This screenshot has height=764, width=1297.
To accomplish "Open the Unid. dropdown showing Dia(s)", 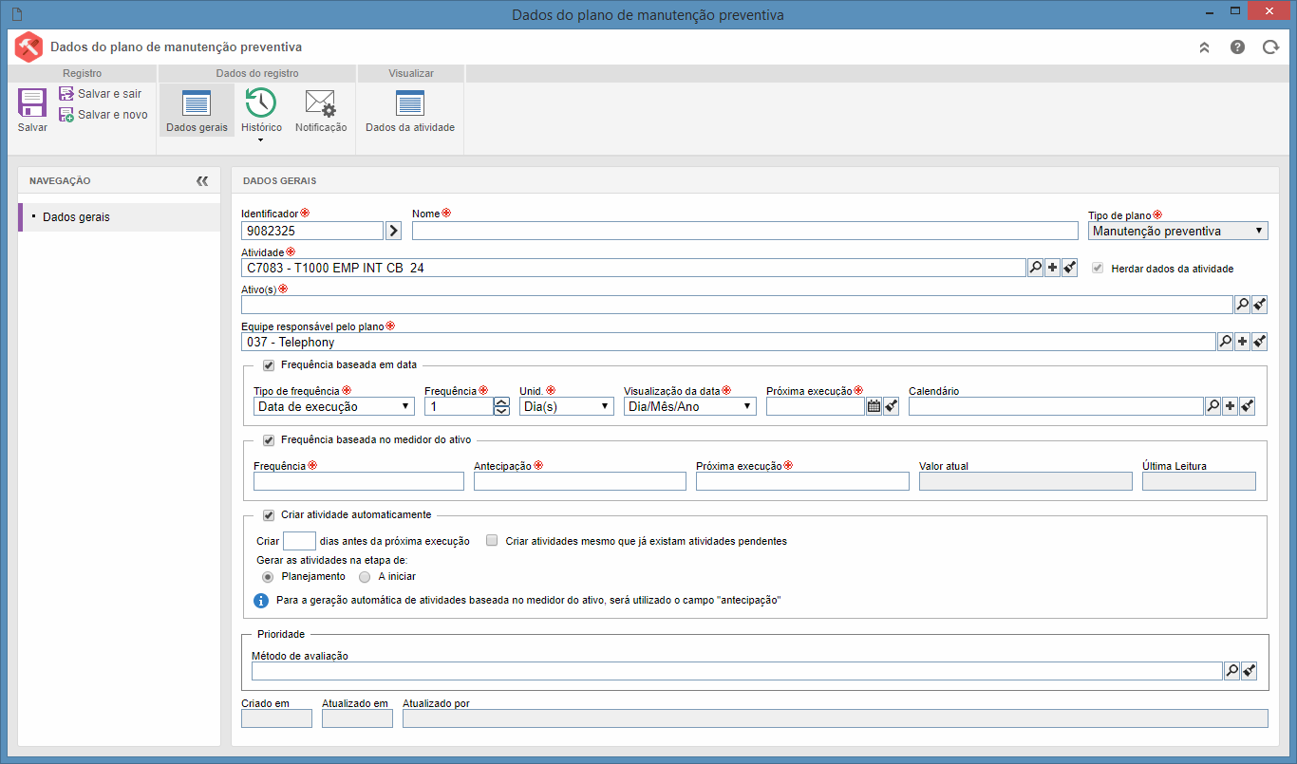I will coord(567,406).
